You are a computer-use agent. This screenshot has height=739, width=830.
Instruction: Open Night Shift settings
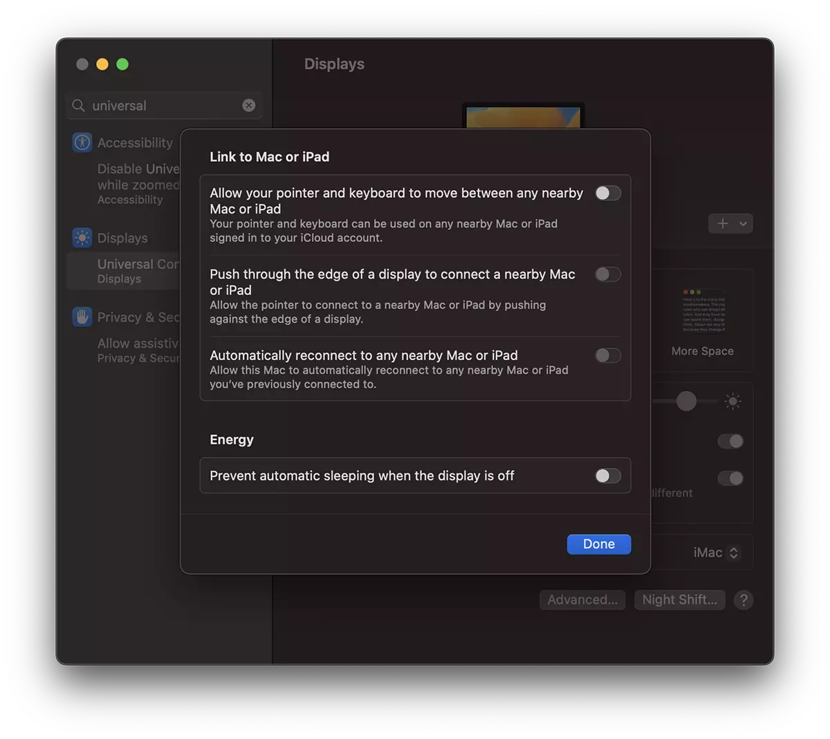pos(679,600)
